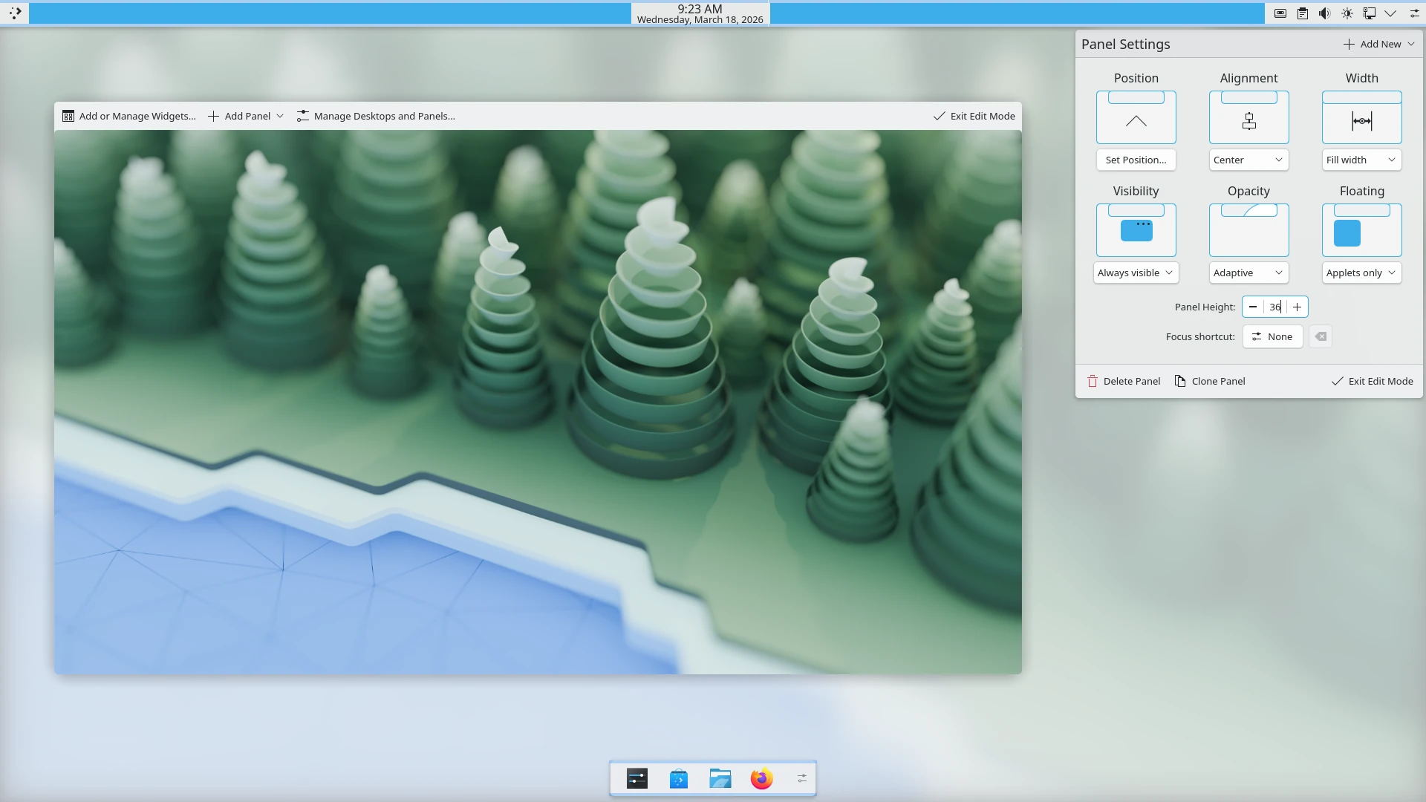Open the application launcher in top panel
The image size is (1426, 802).
(15, 13)
